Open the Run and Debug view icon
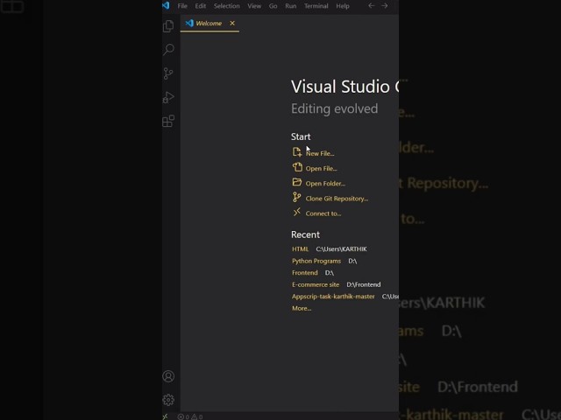 (168, 97)
